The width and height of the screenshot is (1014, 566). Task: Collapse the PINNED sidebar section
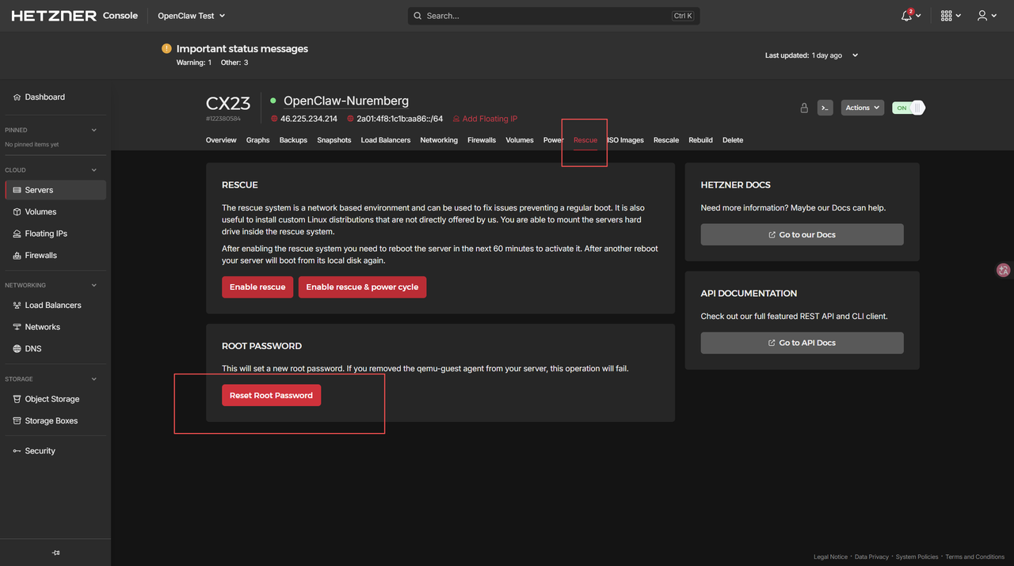click(x=94, y=130)
